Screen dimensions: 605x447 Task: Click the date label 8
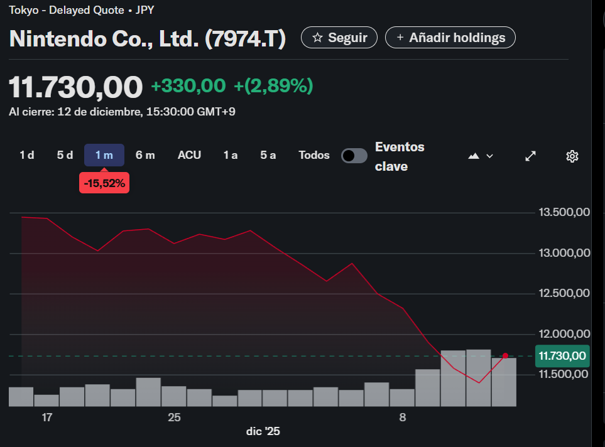pyautogui.click(x=403, y=417)
